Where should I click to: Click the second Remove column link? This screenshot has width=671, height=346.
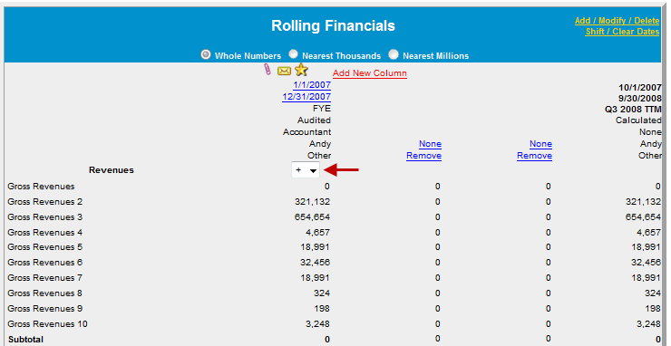[534, 156]
